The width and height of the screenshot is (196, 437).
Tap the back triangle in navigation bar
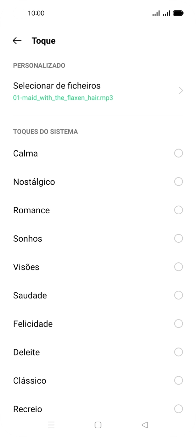pos(144,425)
